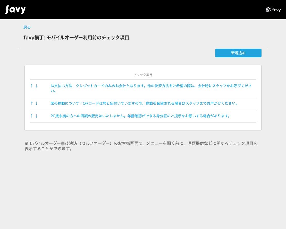Move the 席の移動について item up
This screenshot has width=286, height=229.
(x=32, y=103)
